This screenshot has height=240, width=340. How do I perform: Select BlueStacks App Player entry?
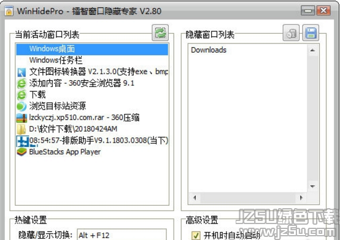click(92, 152)
